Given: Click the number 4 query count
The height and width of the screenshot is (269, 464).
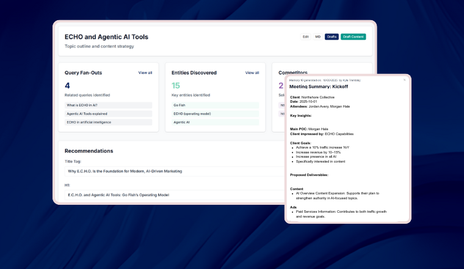Looking at the screenshot, I should (67, 86).
